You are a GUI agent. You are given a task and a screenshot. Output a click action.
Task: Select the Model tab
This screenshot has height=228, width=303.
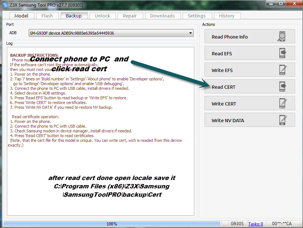[x=21, y=16]
